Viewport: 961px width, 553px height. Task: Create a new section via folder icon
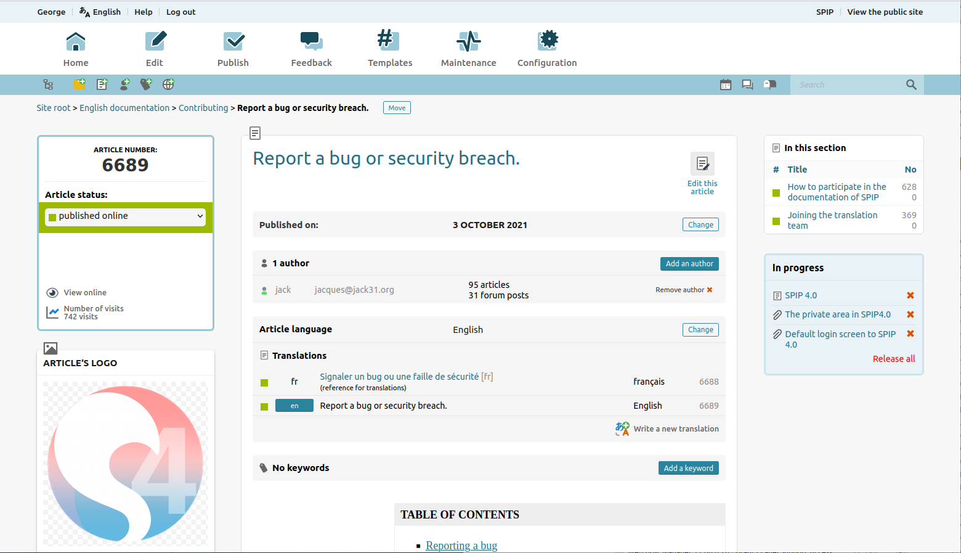point(79,84)
